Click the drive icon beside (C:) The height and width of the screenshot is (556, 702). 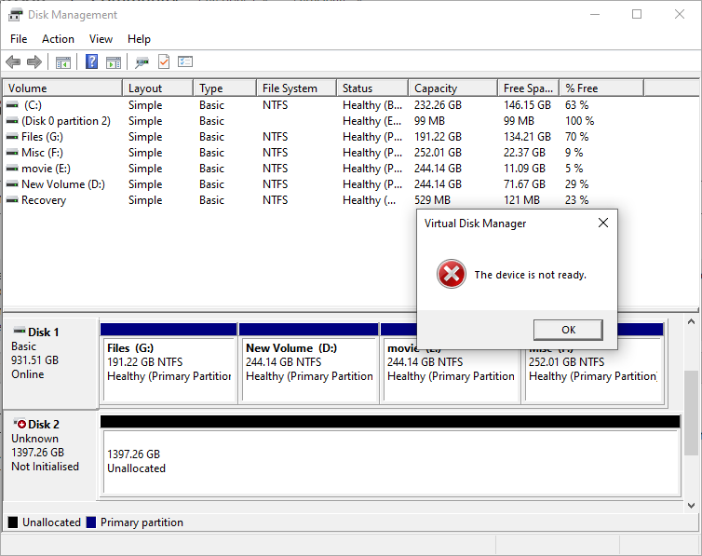click(x=12, y=105)
